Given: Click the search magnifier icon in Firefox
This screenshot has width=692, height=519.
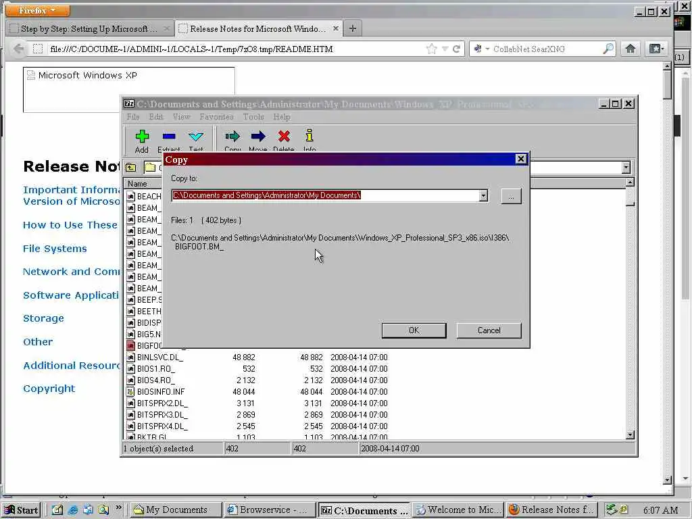Looking at the screenshot, I should 608,49.
